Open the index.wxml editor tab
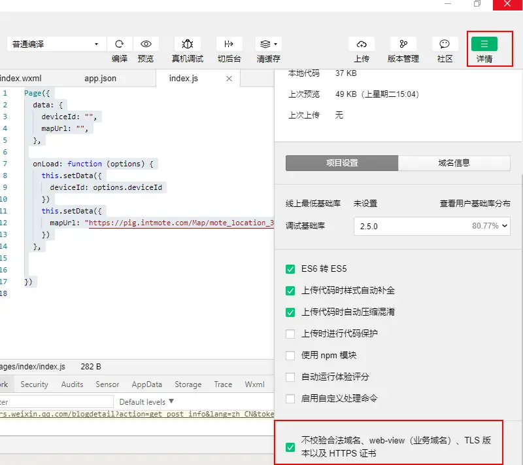Screen dimensions: 523x465 (21, 79)
